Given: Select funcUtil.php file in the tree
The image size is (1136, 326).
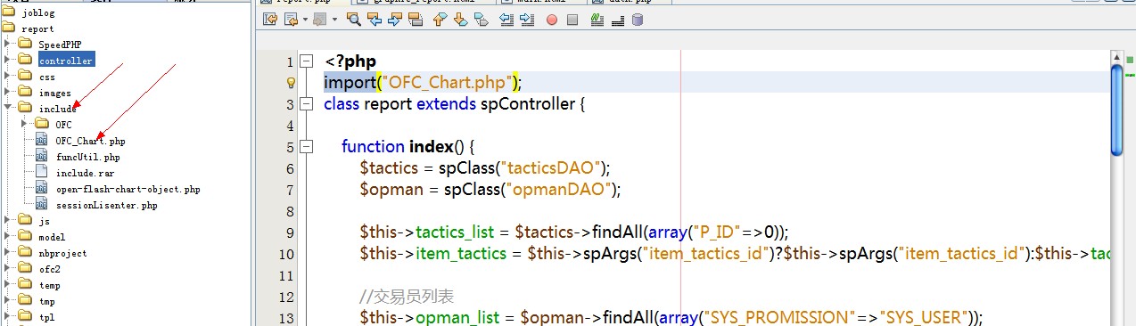Looking at the screenshot, I should click(87, 157).
